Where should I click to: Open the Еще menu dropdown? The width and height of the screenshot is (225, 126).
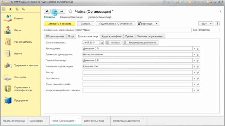tap(206, 24)
